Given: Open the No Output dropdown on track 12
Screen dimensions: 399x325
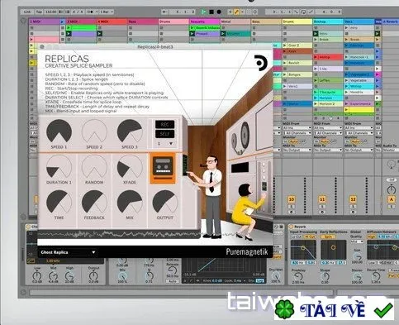Looking at the screenshot, I should click(x=359, y=150).
